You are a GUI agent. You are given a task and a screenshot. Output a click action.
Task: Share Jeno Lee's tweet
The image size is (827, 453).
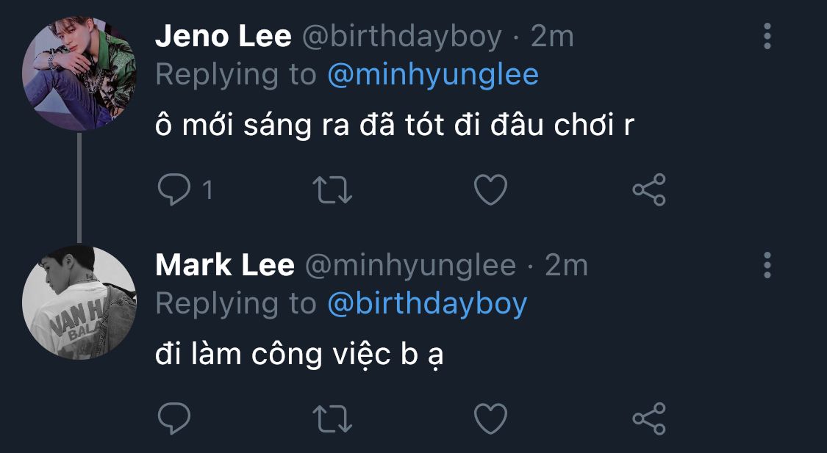649,190
